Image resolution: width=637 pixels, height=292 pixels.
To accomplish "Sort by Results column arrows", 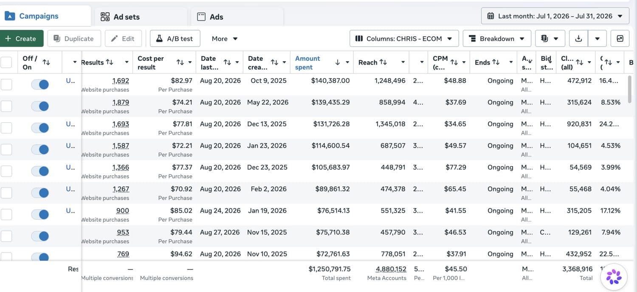I will (110, 62).
